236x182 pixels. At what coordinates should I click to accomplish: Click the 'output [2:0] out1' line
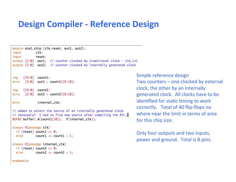pyautogui.click(x=75, y=61)
